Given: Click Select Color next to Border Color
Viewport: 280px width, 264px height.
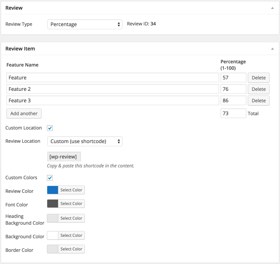Looking at the screenshot, I should point(71,249).
